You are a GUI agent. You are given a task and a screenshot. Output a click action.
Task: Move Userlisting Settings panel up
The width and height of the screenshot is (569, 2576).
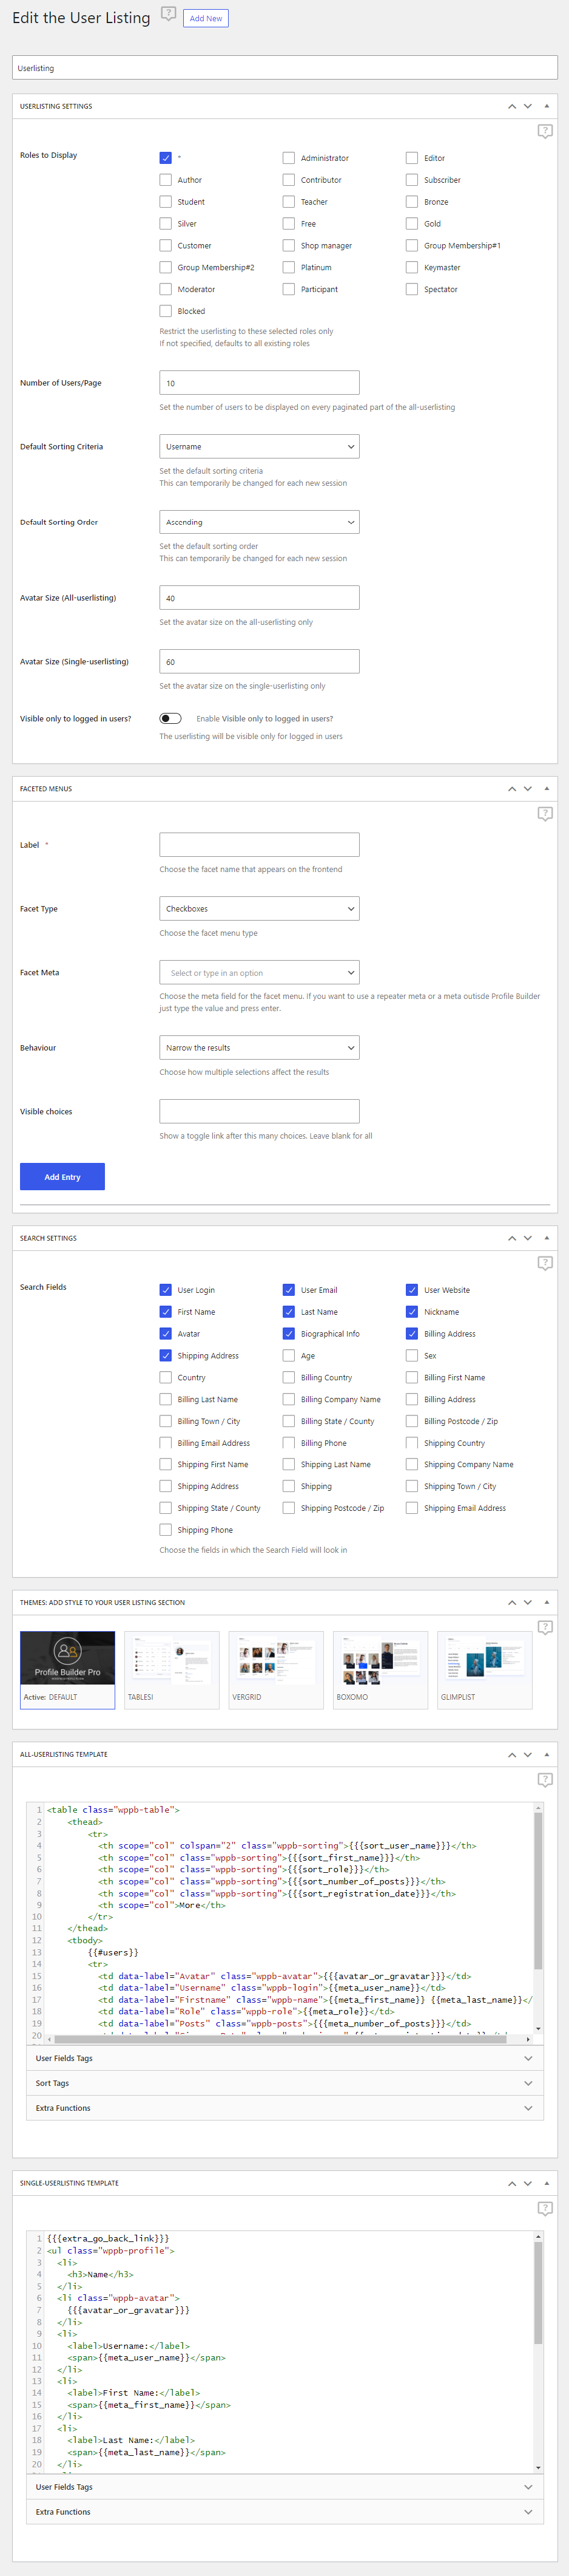[512, 106]
